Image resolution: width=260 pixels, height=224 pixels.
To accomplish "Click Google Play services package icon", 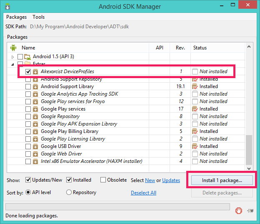I will point(35,109).
